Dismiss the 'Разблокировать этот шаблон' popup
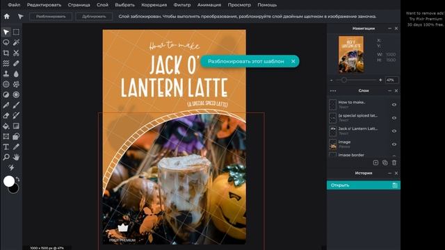Viewport: 445px width, 250px height. tap(293, 61)
